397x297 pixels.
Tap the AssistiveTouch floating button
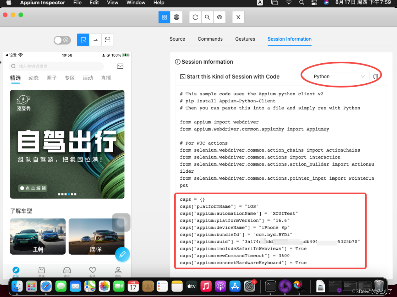[x=121, y=222]
